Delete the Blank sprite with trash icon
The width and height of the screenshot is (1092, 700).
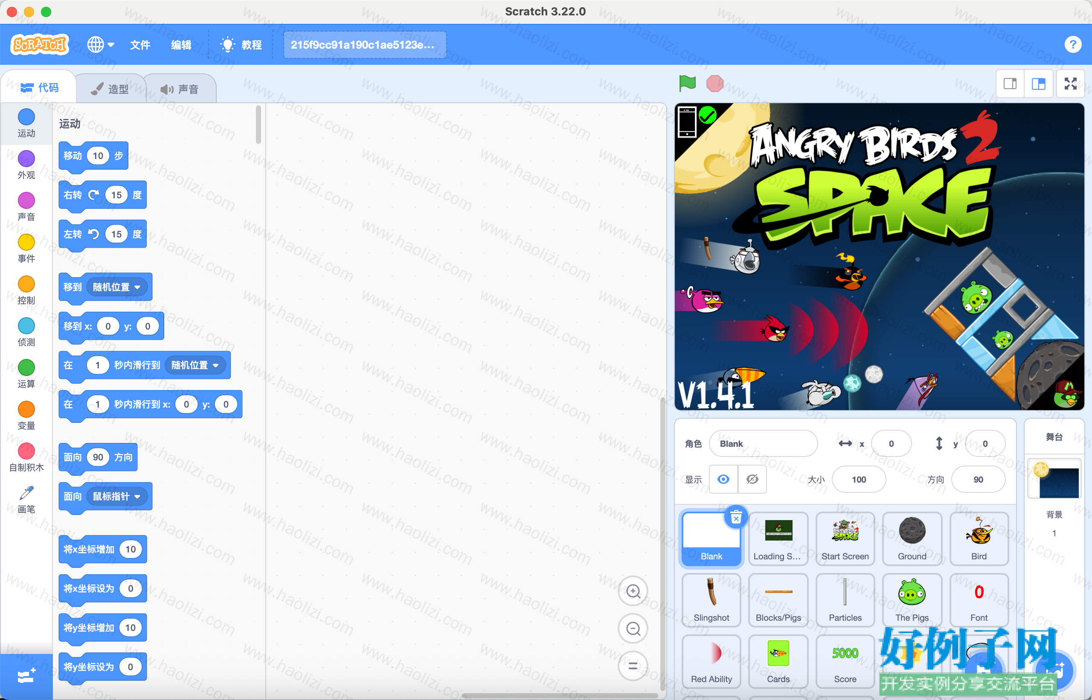tap(736, 517)
